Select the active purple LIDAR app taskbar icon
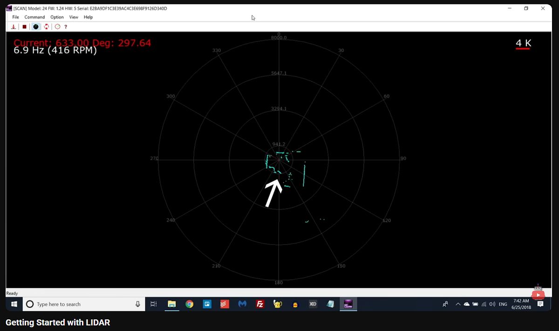 click(348, 304)
